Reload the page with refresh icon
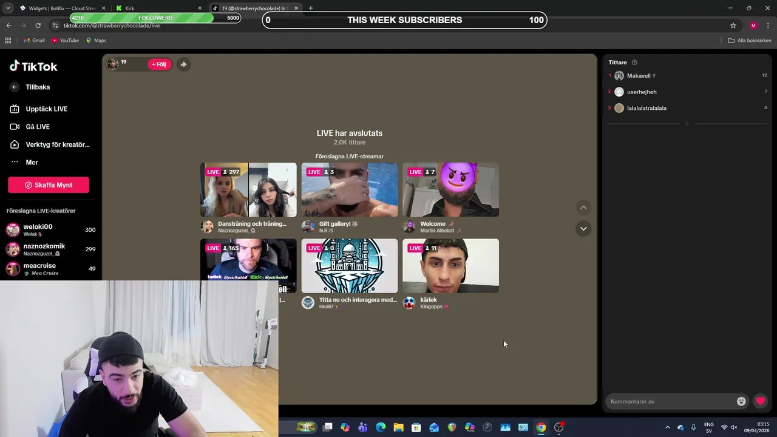777x437 pixels. click(38, 25)
